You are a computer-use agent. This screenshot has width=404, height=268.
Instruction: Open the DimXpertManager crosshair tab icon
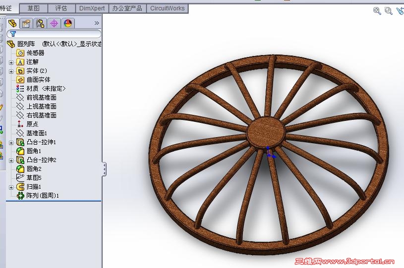coord(54,23)
